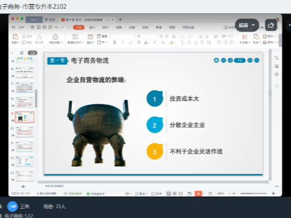Click the 开始 (Home) ribbon tab
The width and height of the screenshot is (291, 218).
coord(79,27)
